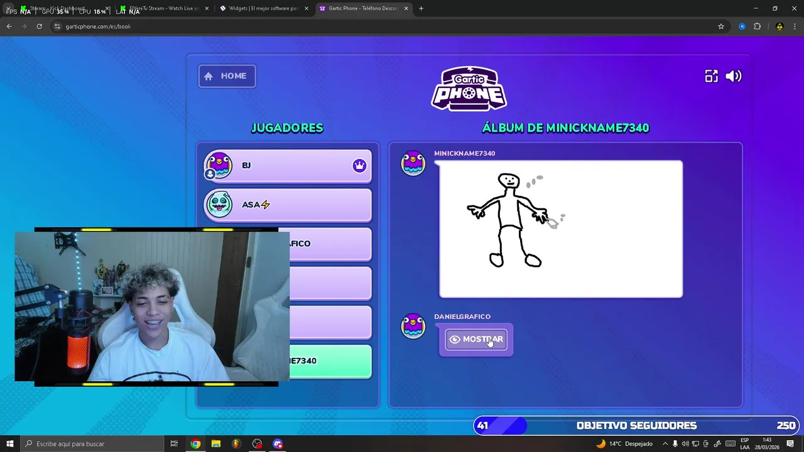The height and width of the screenshot is (452, 804).
Task: Bookmark this page with the star icon
Action: pos(721,26)
